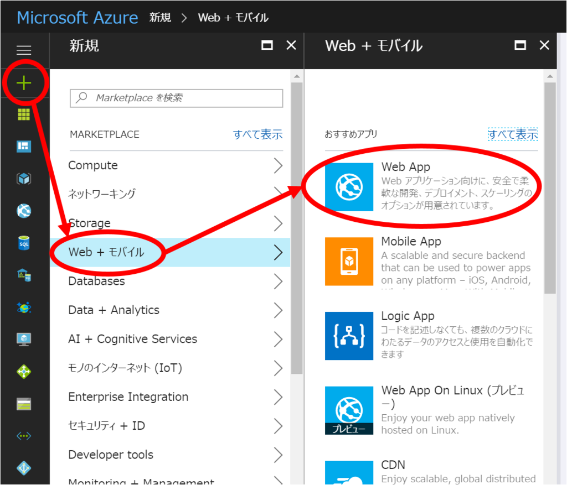Click MARKETPLACE すべて表示 link

[257, 134]
